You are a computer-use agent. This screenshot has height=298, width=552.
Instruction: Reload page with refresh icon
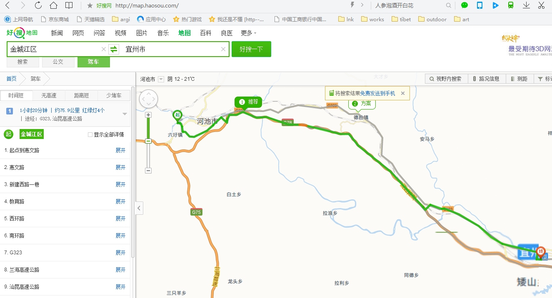[x=38, y=5]
